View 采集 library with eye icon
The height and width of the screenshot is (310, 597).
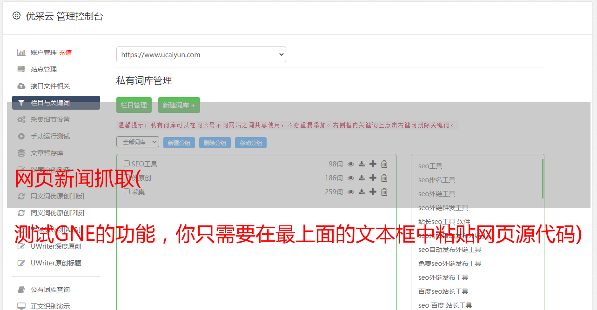click(351, 192)
